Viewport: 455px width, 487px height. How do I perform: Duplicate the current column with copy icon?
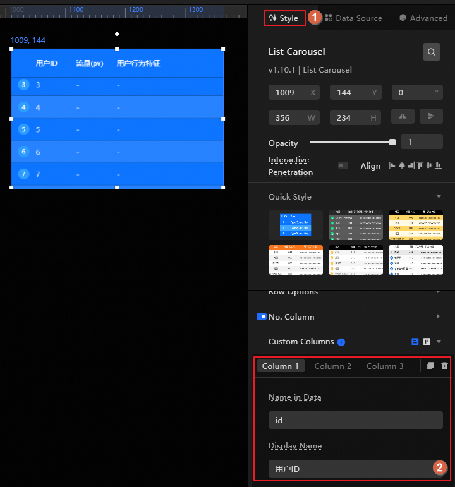430,366
